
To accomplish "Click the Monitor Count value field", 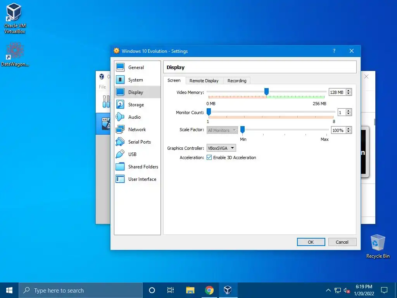I will click(x=342, y=112).
